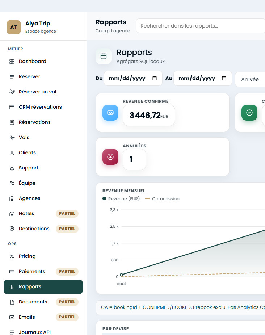Image resolution: width=265 pixels, height=335 pixels.
Task: Click the Clients person icon
Action: click(12, 153)
